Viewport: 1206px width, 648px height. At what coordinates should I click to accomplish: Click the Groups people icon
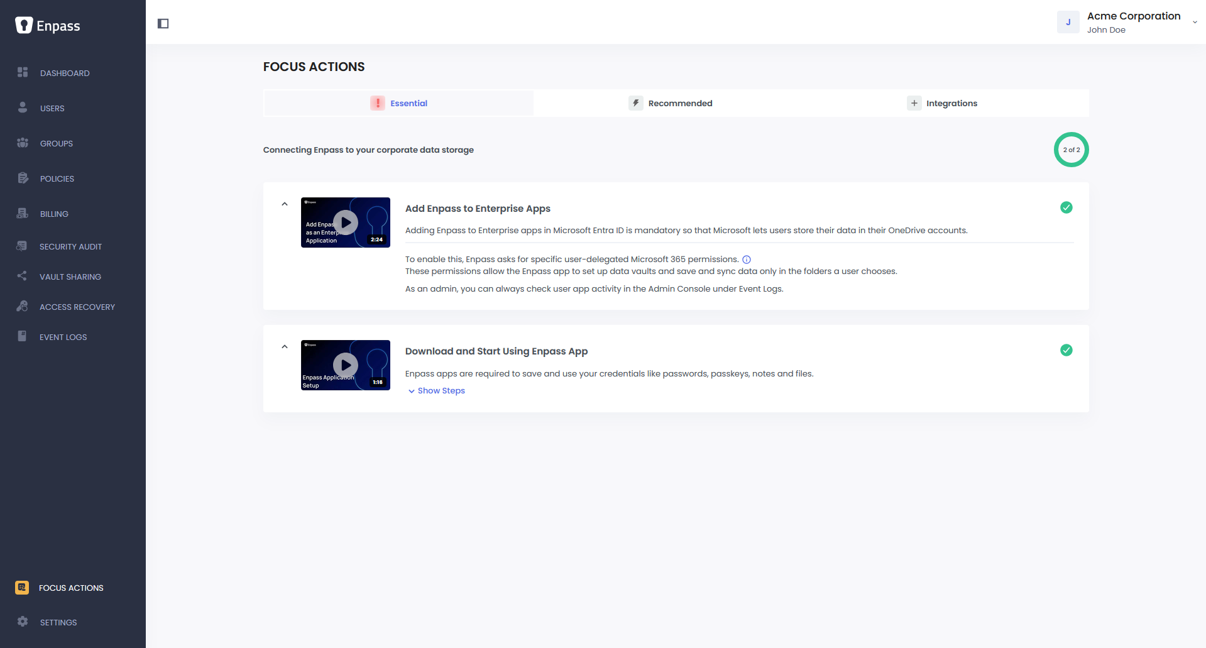click(23, 143)
